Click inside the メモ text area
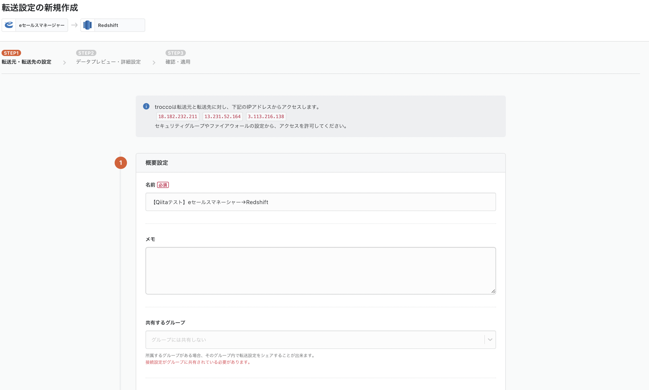 (x=321, y=270)
